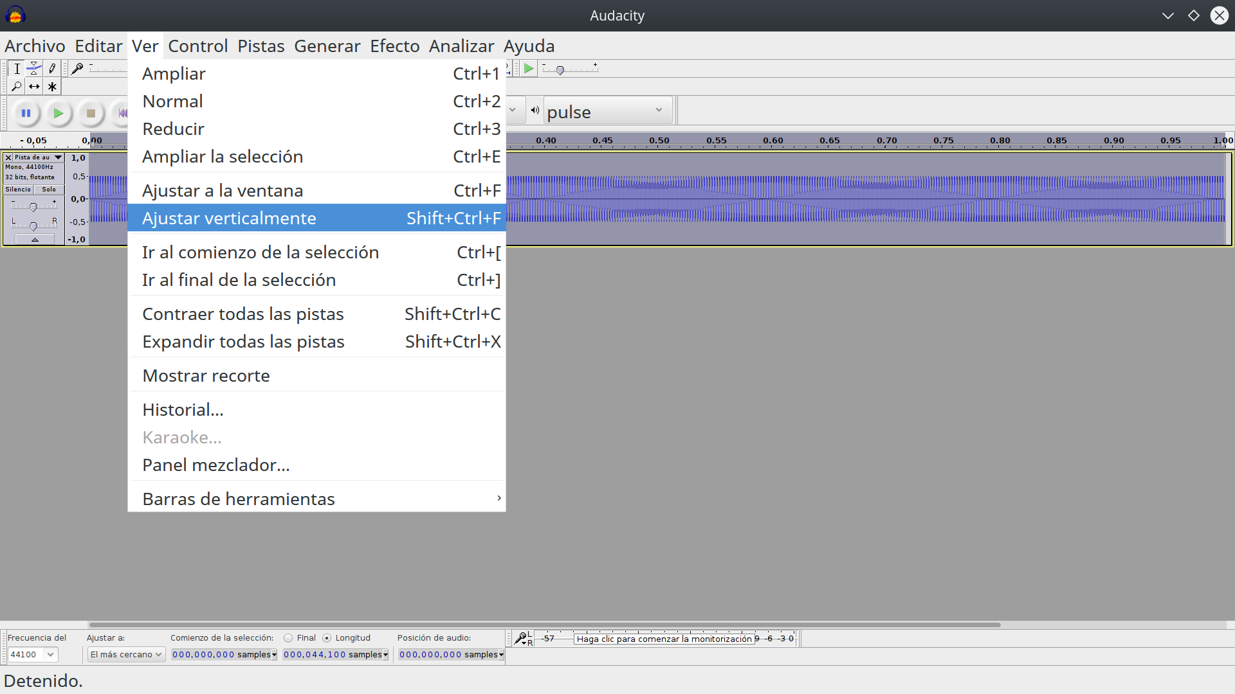Select the Zoom magnifier tool
Viewport: 1235px width, 694px height.
(x=17, y=86)
